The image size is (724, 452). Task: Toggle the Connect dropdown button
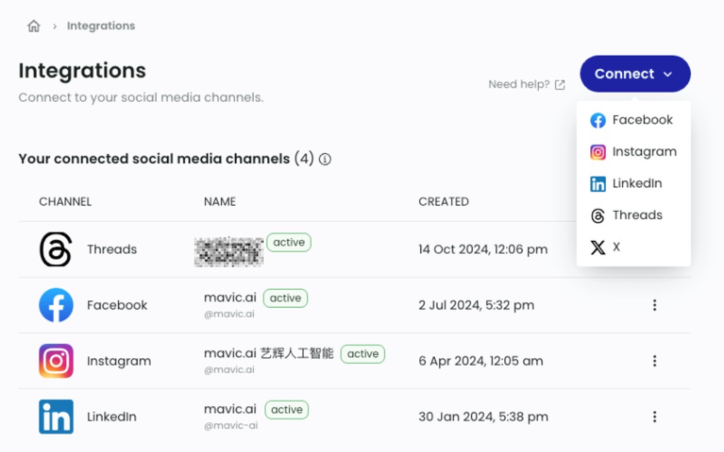pyautogui.click(x=635, y=73)
